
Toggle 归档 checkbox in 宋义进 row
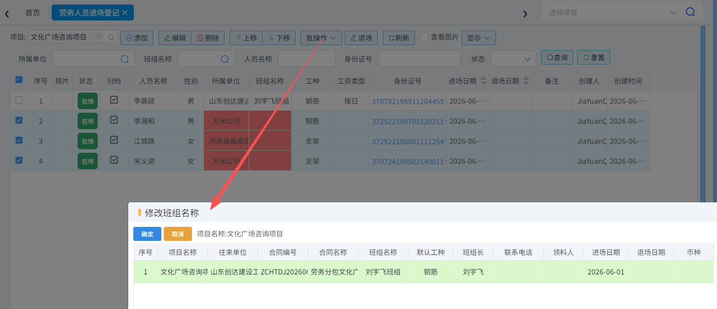click(114, 160)
